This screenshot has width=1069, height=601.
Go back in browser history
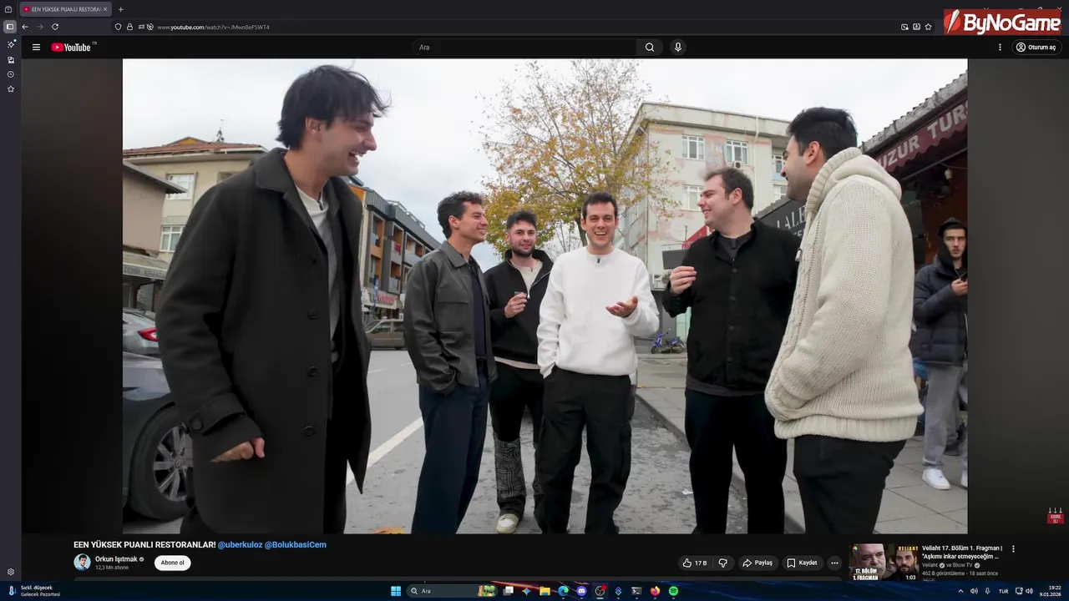click(x=25, y=27)
